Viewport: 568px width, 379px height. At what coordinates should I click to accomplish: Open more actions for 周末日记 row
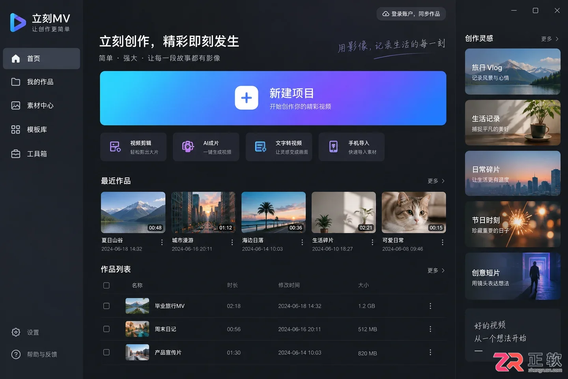click(430, 329)
